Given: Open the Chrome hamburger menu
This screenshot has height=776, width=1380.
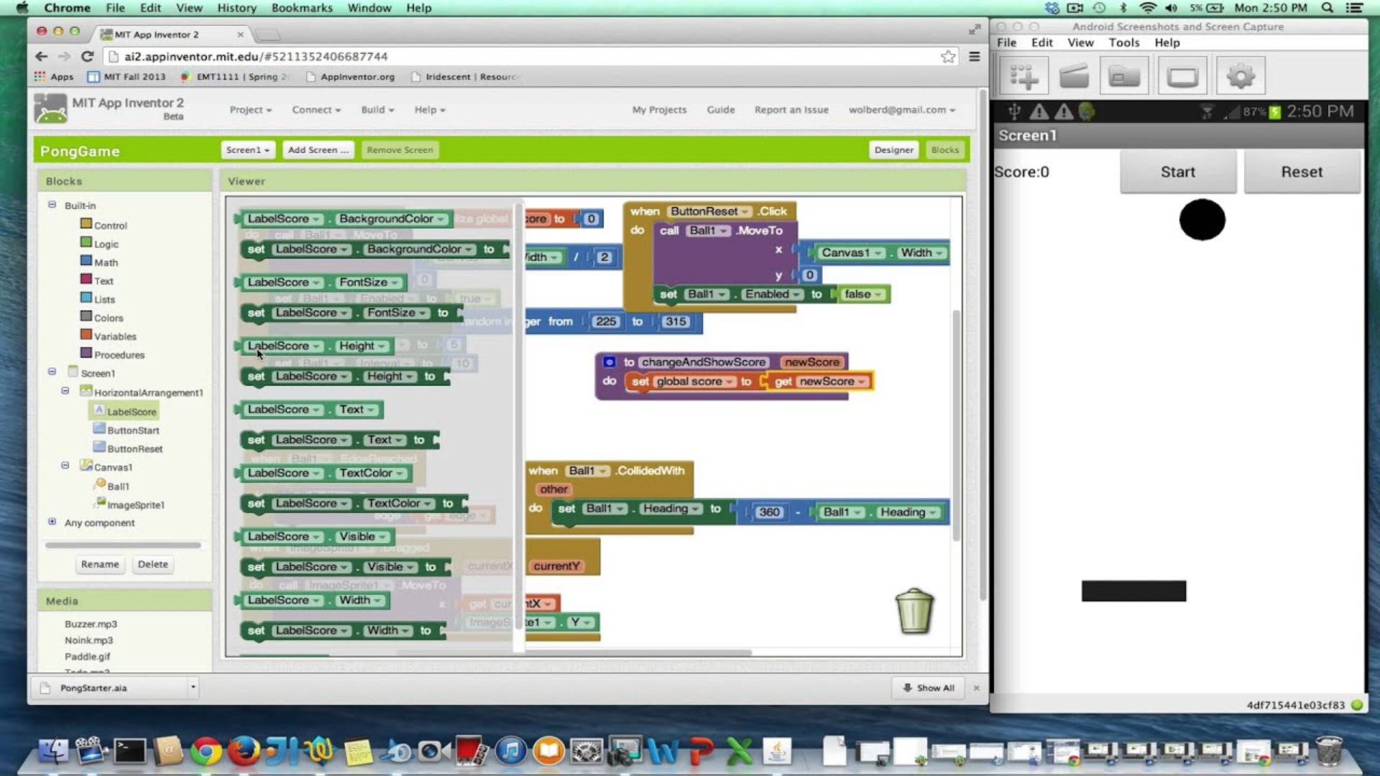Looking at the screenshot, I should 975,57.
